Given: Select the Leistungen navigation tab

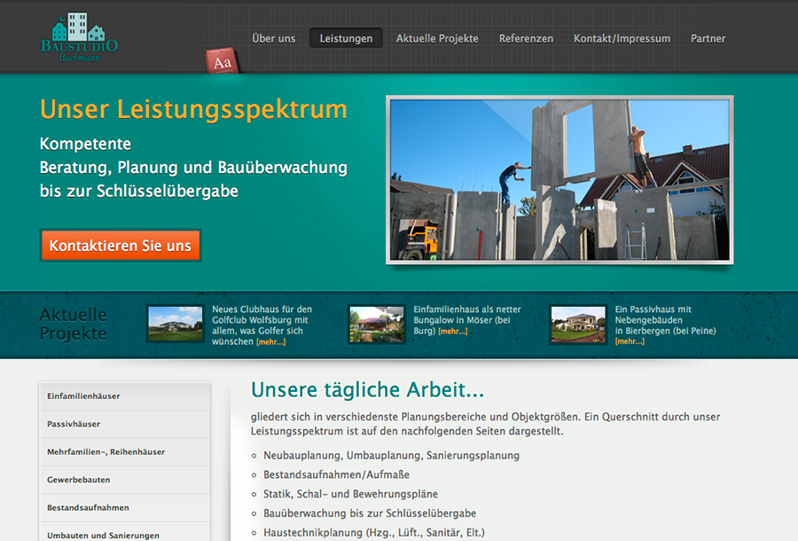Looking at the screenshot, I should 346,38.
